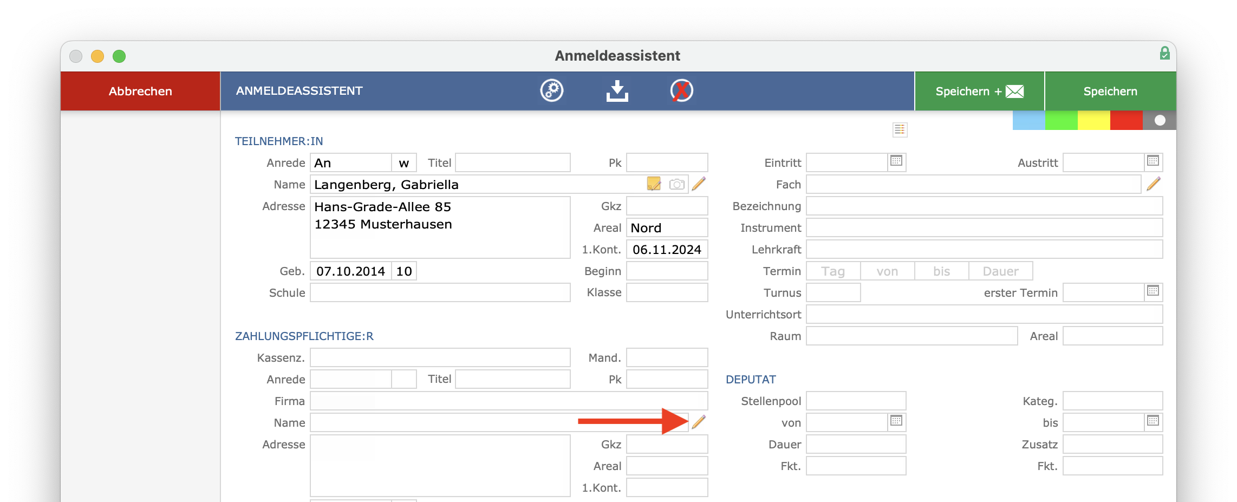This screenshot has height=502, width=1237.
Task: Click pencil icon beside Zahlungspflichtige:r Name field
Action: coord(699,422)
